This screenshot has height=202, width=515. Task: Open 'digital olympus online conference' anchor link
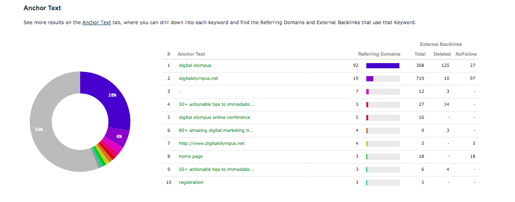point(214,117)
